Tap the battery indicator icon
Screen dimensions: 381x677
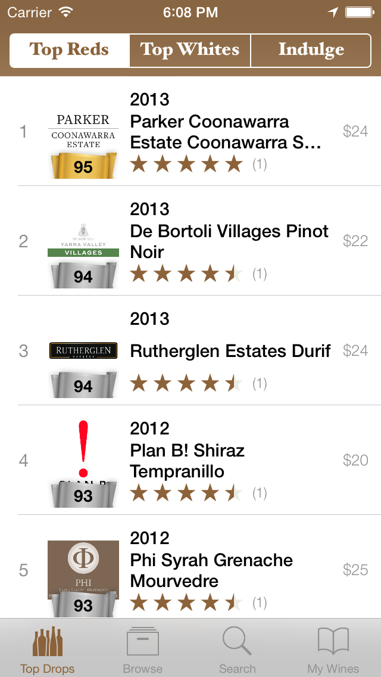(x=360, y=11)
